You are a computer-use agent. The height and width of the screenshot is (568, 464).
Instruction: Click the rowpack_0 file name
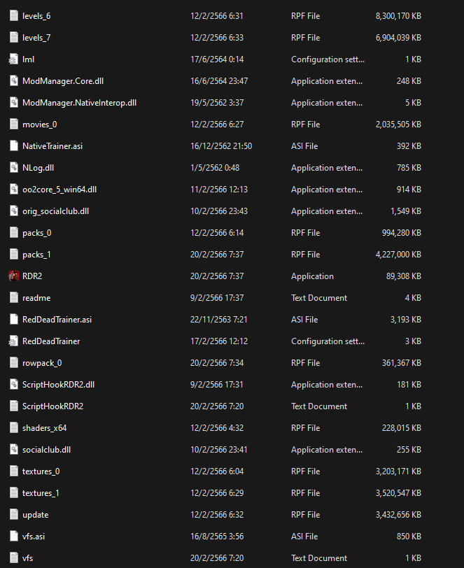[x=42, y=363]
